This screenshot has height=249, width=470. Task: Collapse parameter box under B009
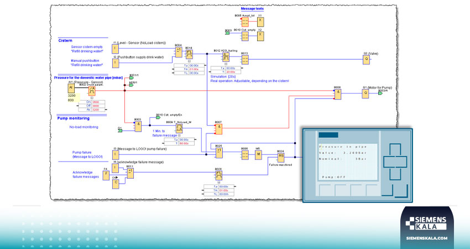click(179, 136)
